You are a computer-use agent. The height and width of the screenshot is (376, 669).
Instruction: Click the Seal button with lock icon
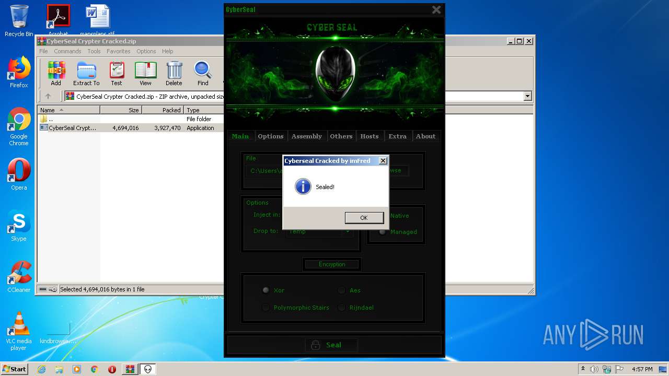pos(331,345)
